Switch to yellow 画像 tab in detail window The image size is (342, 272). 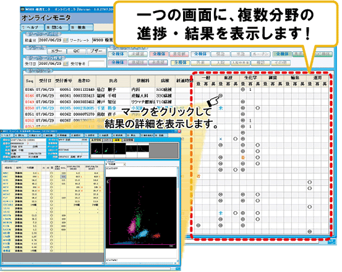(118, 140)
